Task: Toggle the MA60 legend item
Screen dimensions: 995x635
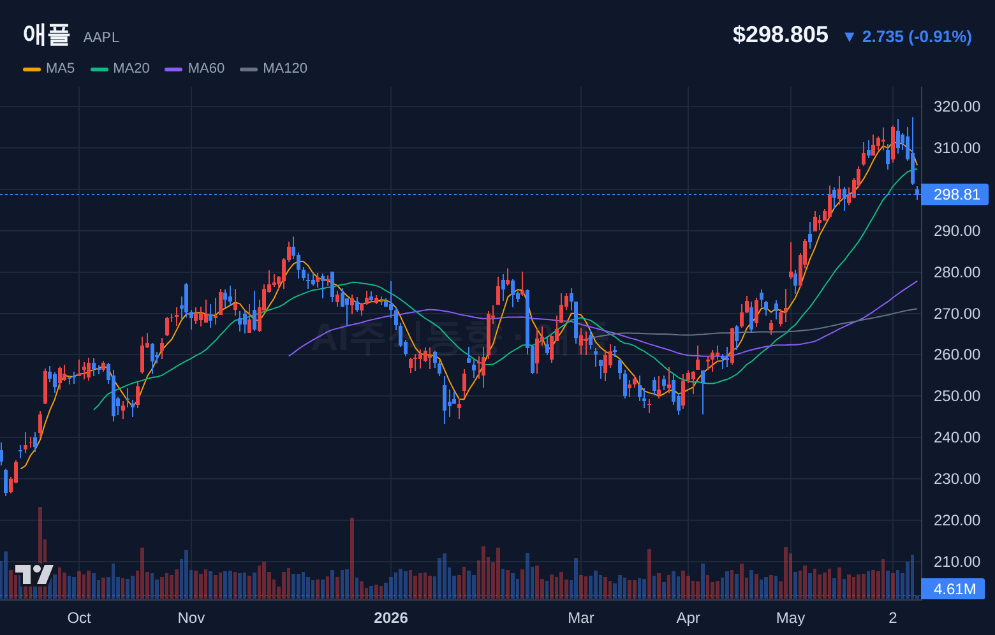Action: pos(195,68)
